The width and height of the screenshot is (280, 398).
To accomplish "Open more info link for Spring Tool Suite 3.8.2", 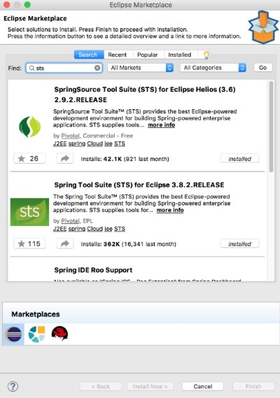I will (x=170, y=210).
